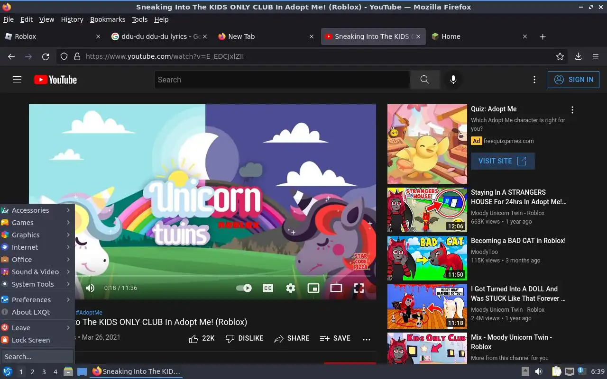Switch to miniplayer mode
This screenshot has height=379, width=607.
313,288
